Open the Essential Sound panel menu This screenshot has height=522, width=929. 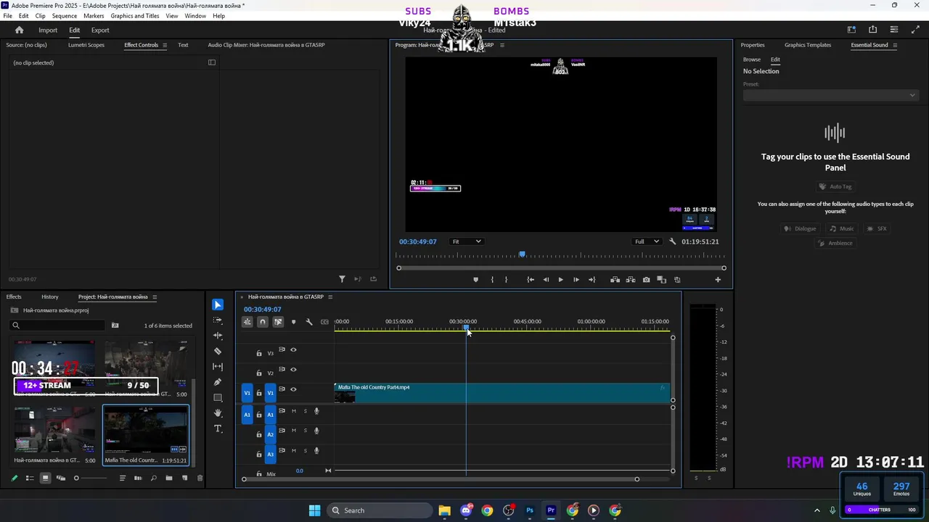(895, 45)
